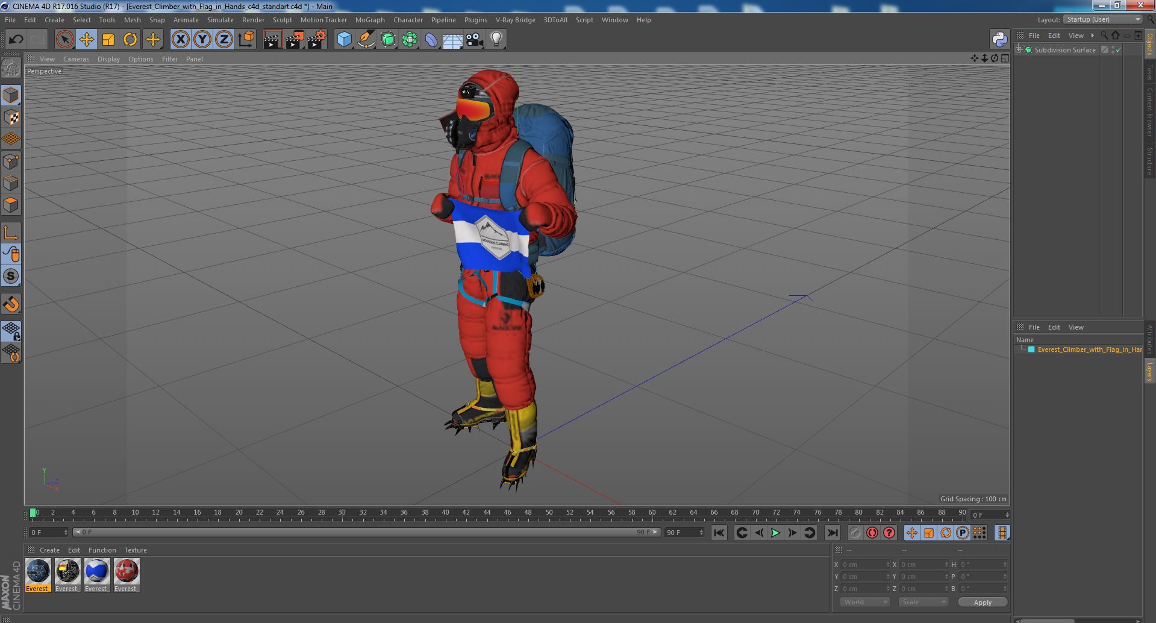Add a Floor environment object
Image resolution: width=1156 pixels, height=623 pixels.
[x=452, y=40]
